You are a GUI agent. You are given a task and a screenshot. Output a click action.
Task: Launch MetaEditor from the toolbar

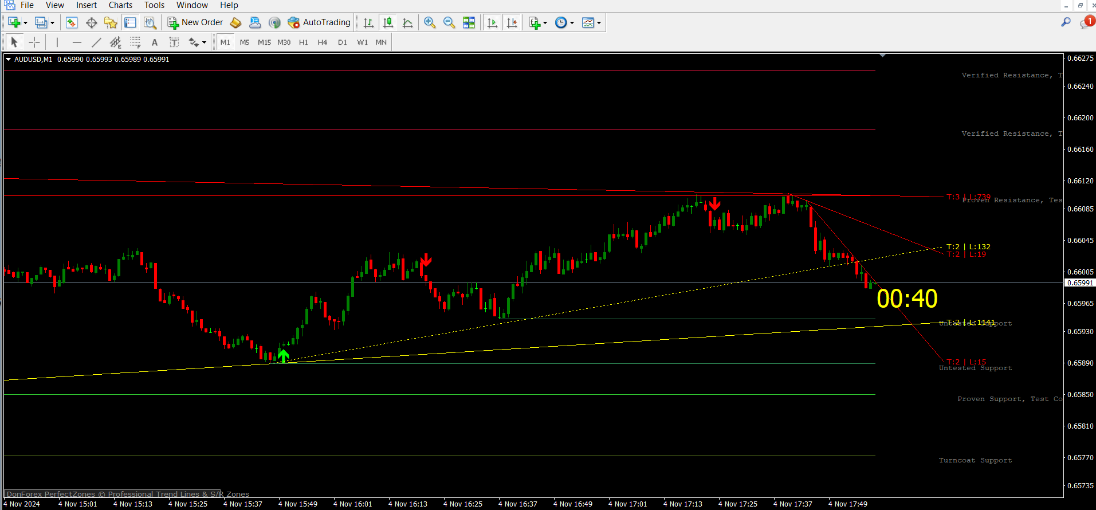(x=235, y=22)
